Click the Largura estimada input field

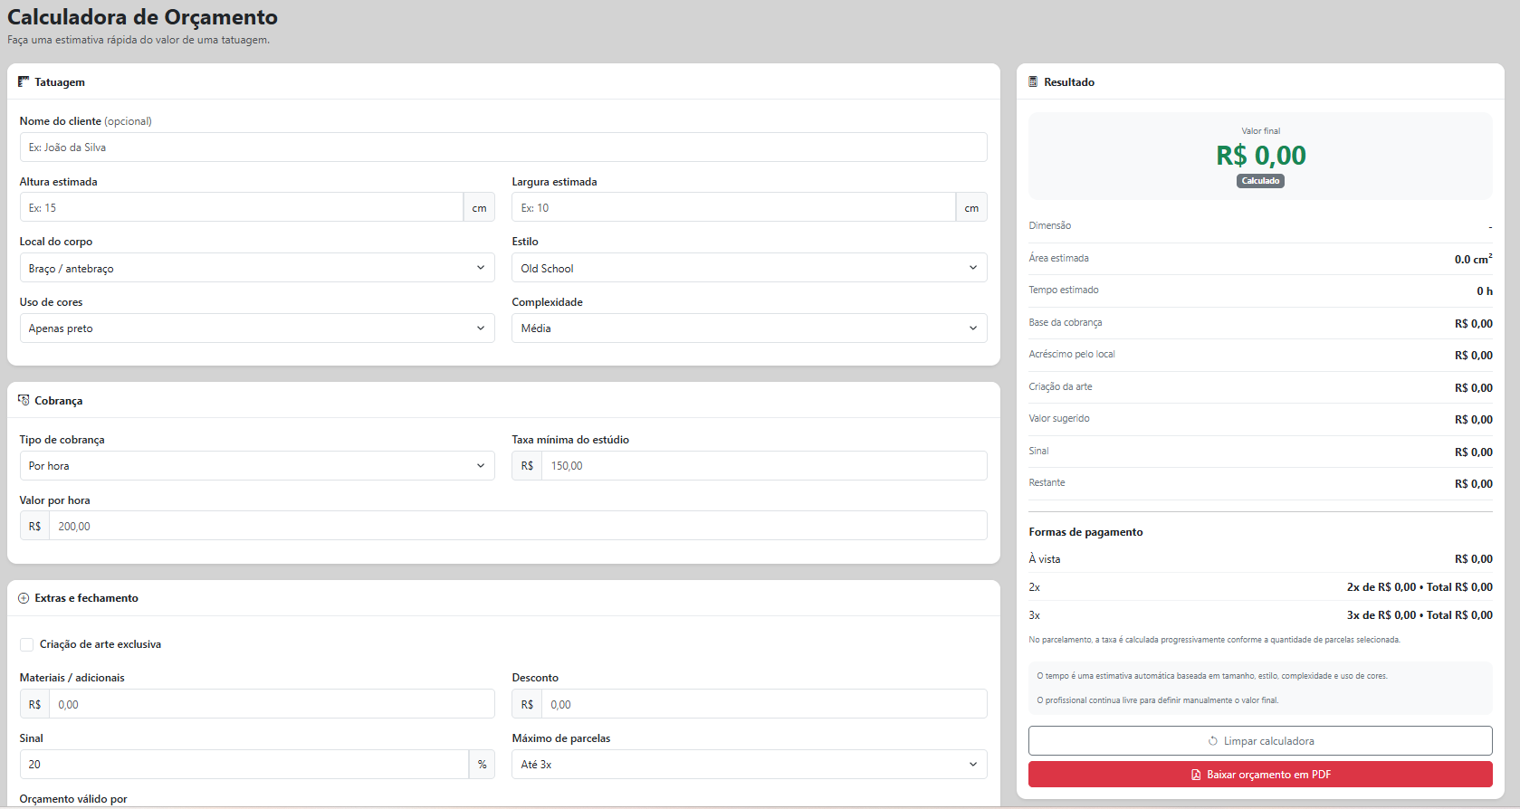(734, 207)
